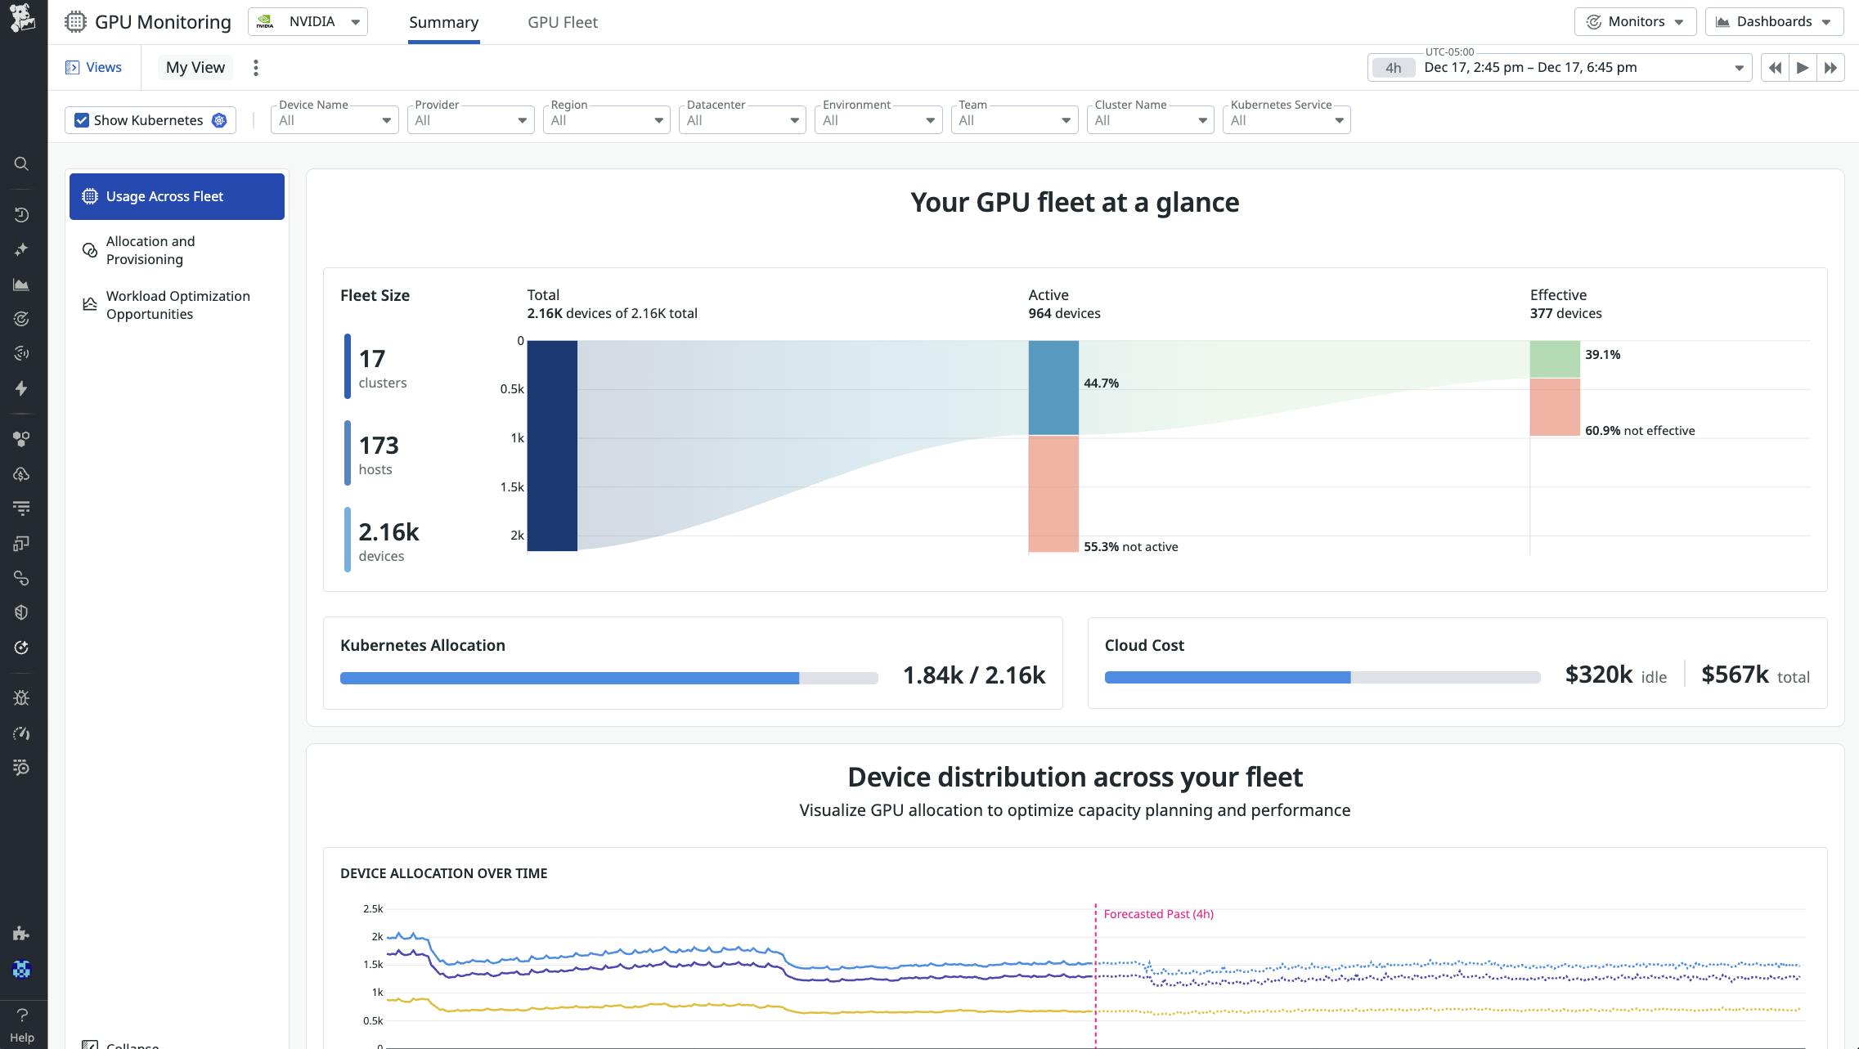Click the Kubernetes Allocation progress bar

[x=608, y=678]
